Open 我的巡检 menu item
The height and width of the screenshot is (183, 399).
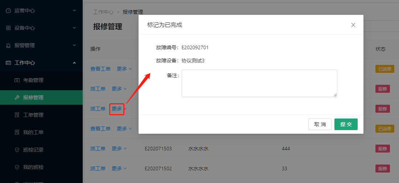click(x=33, y=167)
